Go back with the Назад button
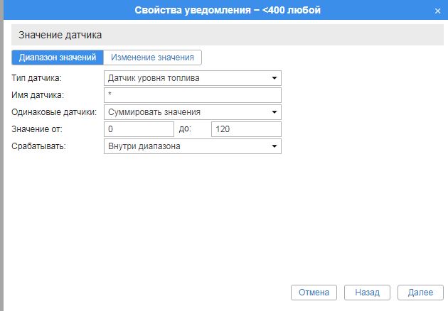This screenshot has height=311, width=448. pyautogui.click(x=367, y=292)
